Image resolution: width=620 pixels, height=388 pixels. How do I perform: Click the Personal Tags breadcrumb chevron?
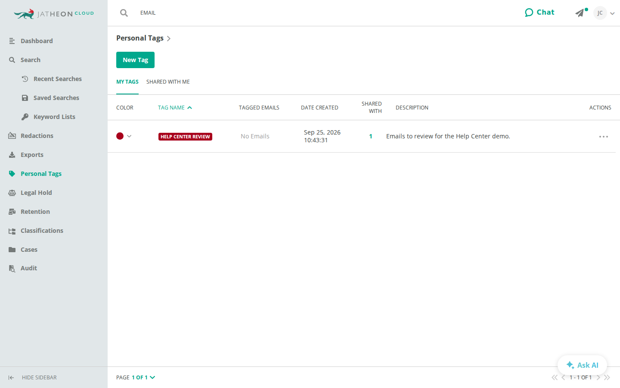(x=168, y=39)
